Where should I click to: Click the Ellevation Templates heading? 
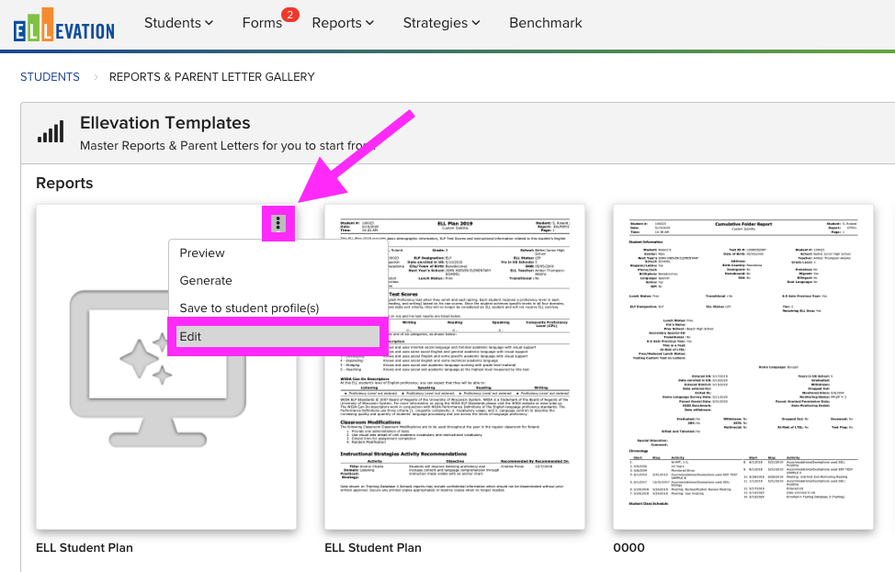pos(165,123)
